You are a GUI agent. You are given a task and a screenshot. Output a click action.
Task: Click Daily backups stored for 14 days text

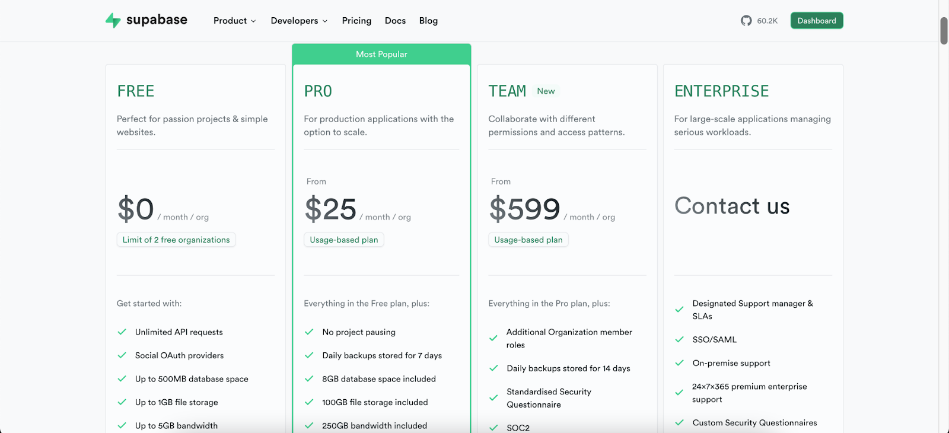coord(568,368)
